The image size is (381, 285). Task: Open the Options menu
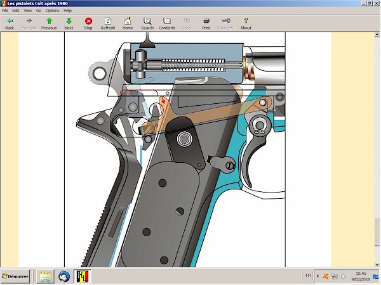pyautogui.click(x=52, y=11)
